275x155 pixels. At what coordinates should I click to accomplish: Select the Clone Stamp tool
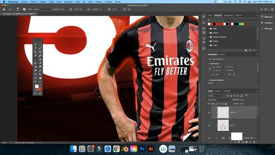tap(40, 59)
